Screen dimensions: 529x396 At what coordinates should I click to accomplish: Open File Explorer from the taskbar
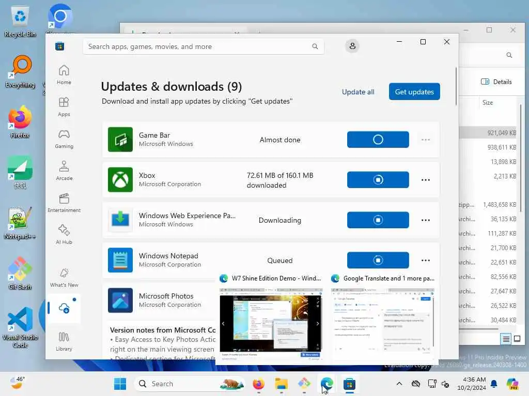[x=281, y=384]
